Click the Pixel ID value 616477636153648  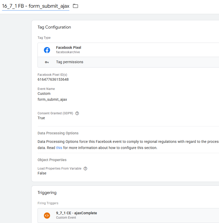click(x=53, y=79)
